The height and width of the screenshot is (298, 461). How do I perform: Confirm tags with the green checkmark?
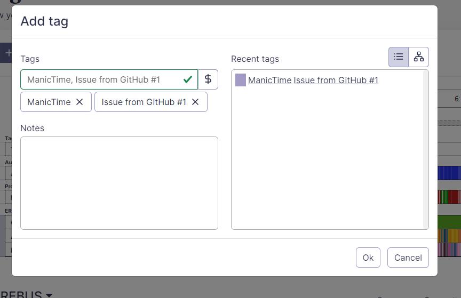click(188, 79)
